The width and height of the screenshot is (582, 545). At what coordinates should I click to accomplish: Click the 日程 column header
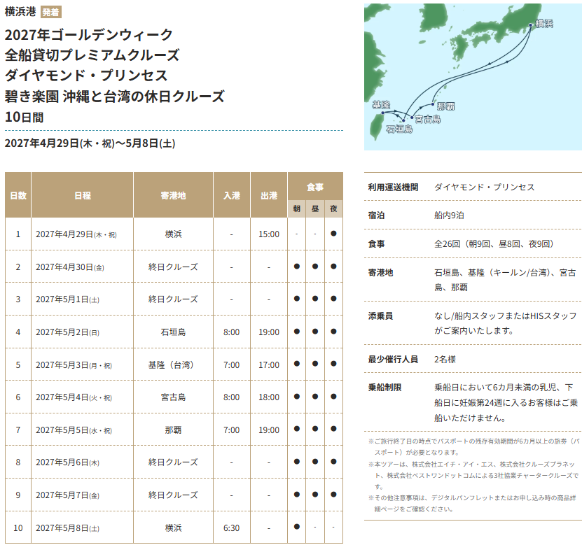(x=83, y=195)
